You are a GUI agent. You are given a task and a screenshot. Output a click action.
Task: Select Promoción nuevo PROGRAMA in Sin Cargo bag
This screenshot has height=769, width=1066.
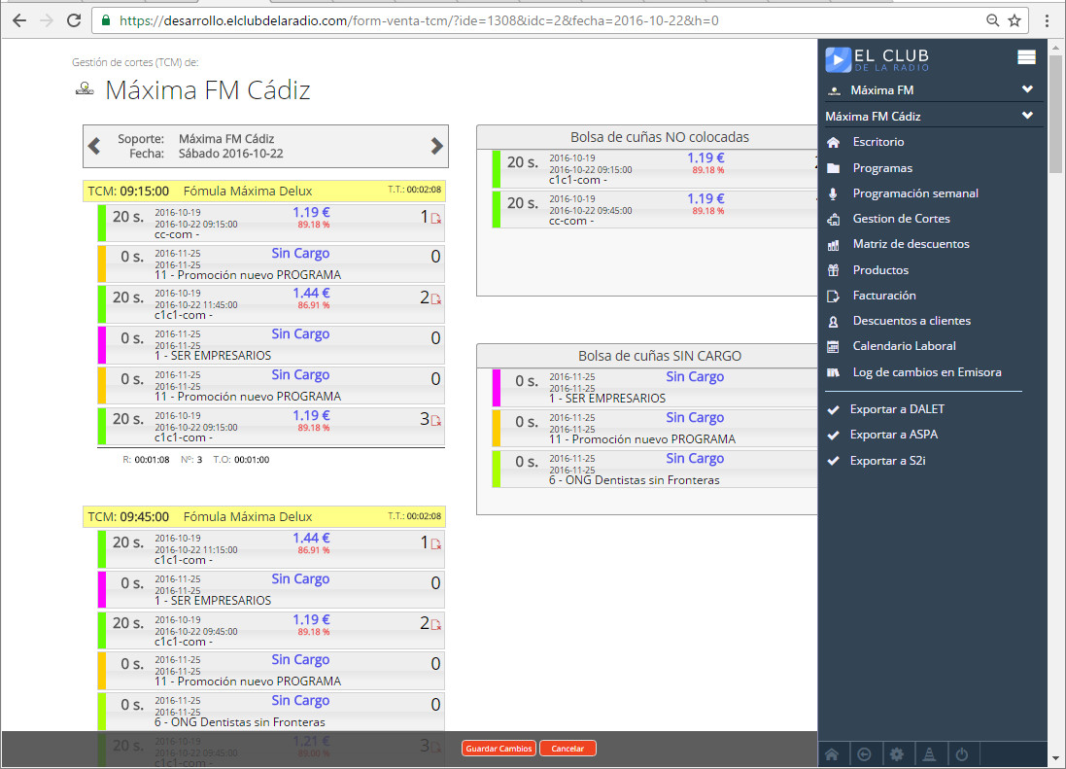(x=654, y=429)
